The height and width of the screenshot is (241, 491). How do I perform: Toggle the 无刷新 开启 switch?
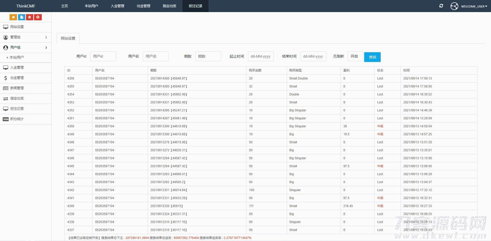pos(355,56)
